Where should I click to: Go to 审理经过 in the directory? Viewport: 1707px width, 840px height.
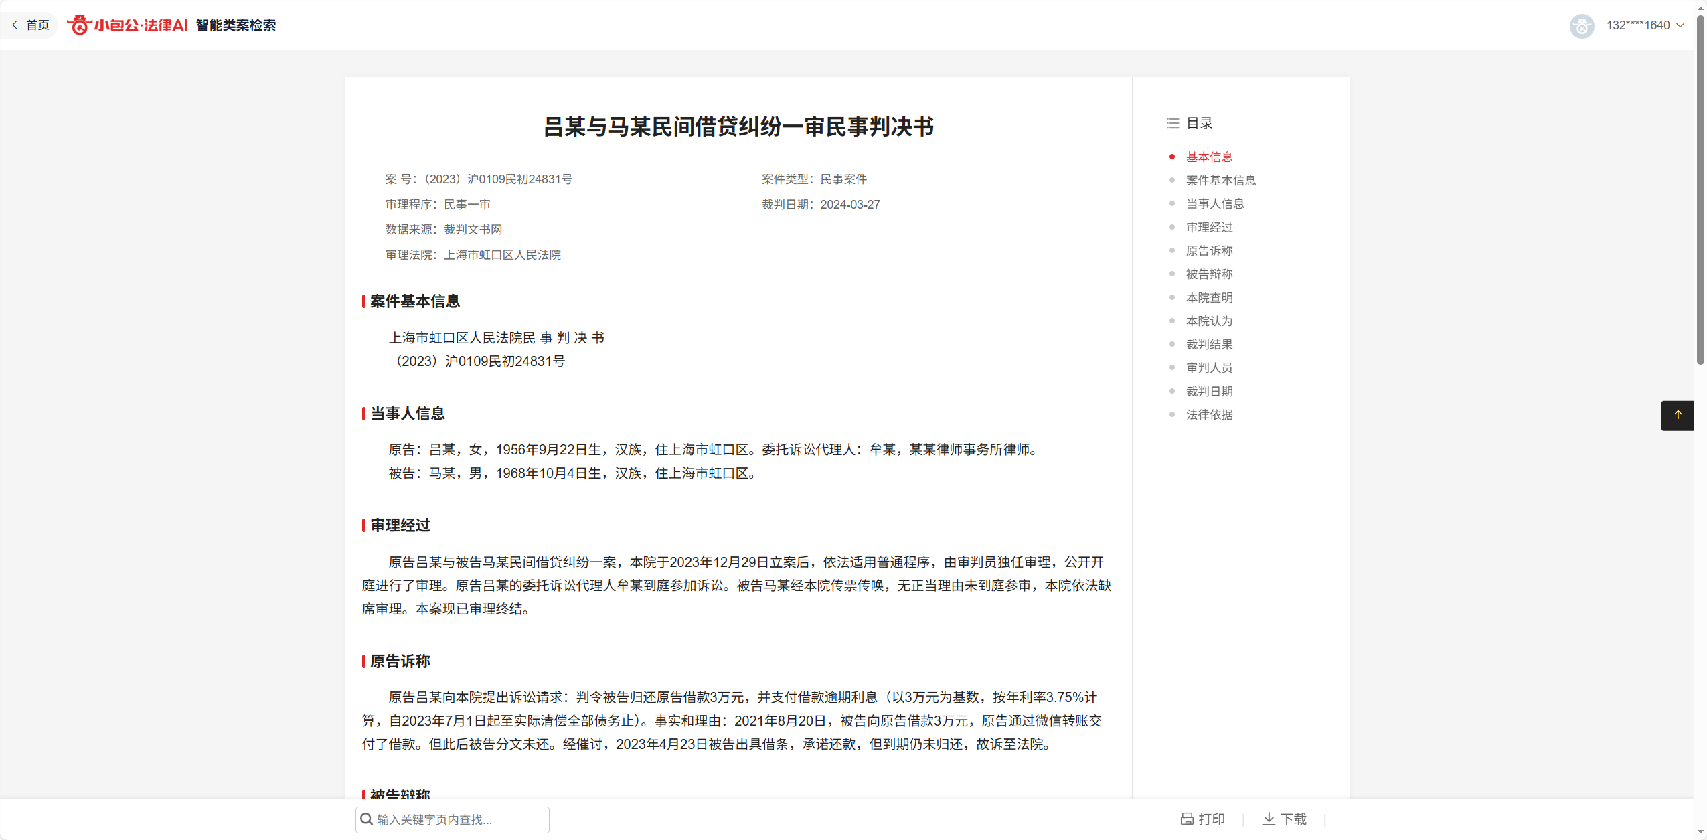point(1209,227)
